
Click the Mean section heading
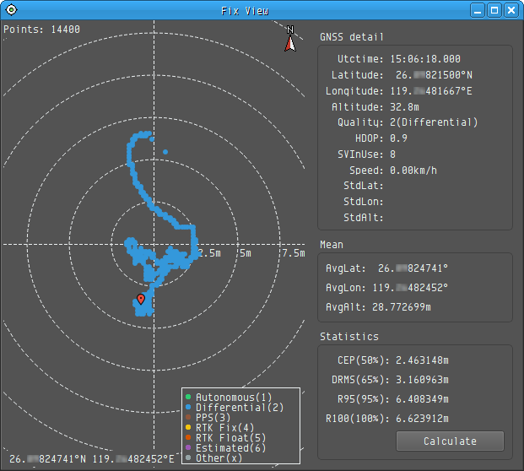332,245
